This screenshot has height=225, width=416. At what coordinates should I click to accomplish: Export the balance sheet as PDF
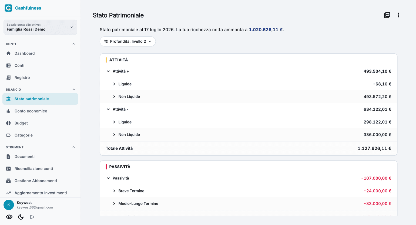pos(387,15)
